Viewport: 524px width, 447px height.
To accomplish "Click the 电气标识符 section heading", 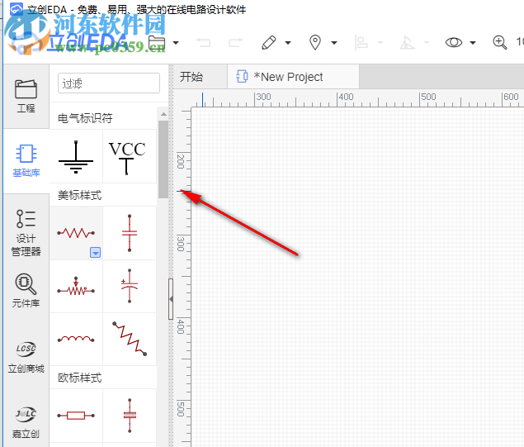I will pyautogui.click(x=85, y=118).
